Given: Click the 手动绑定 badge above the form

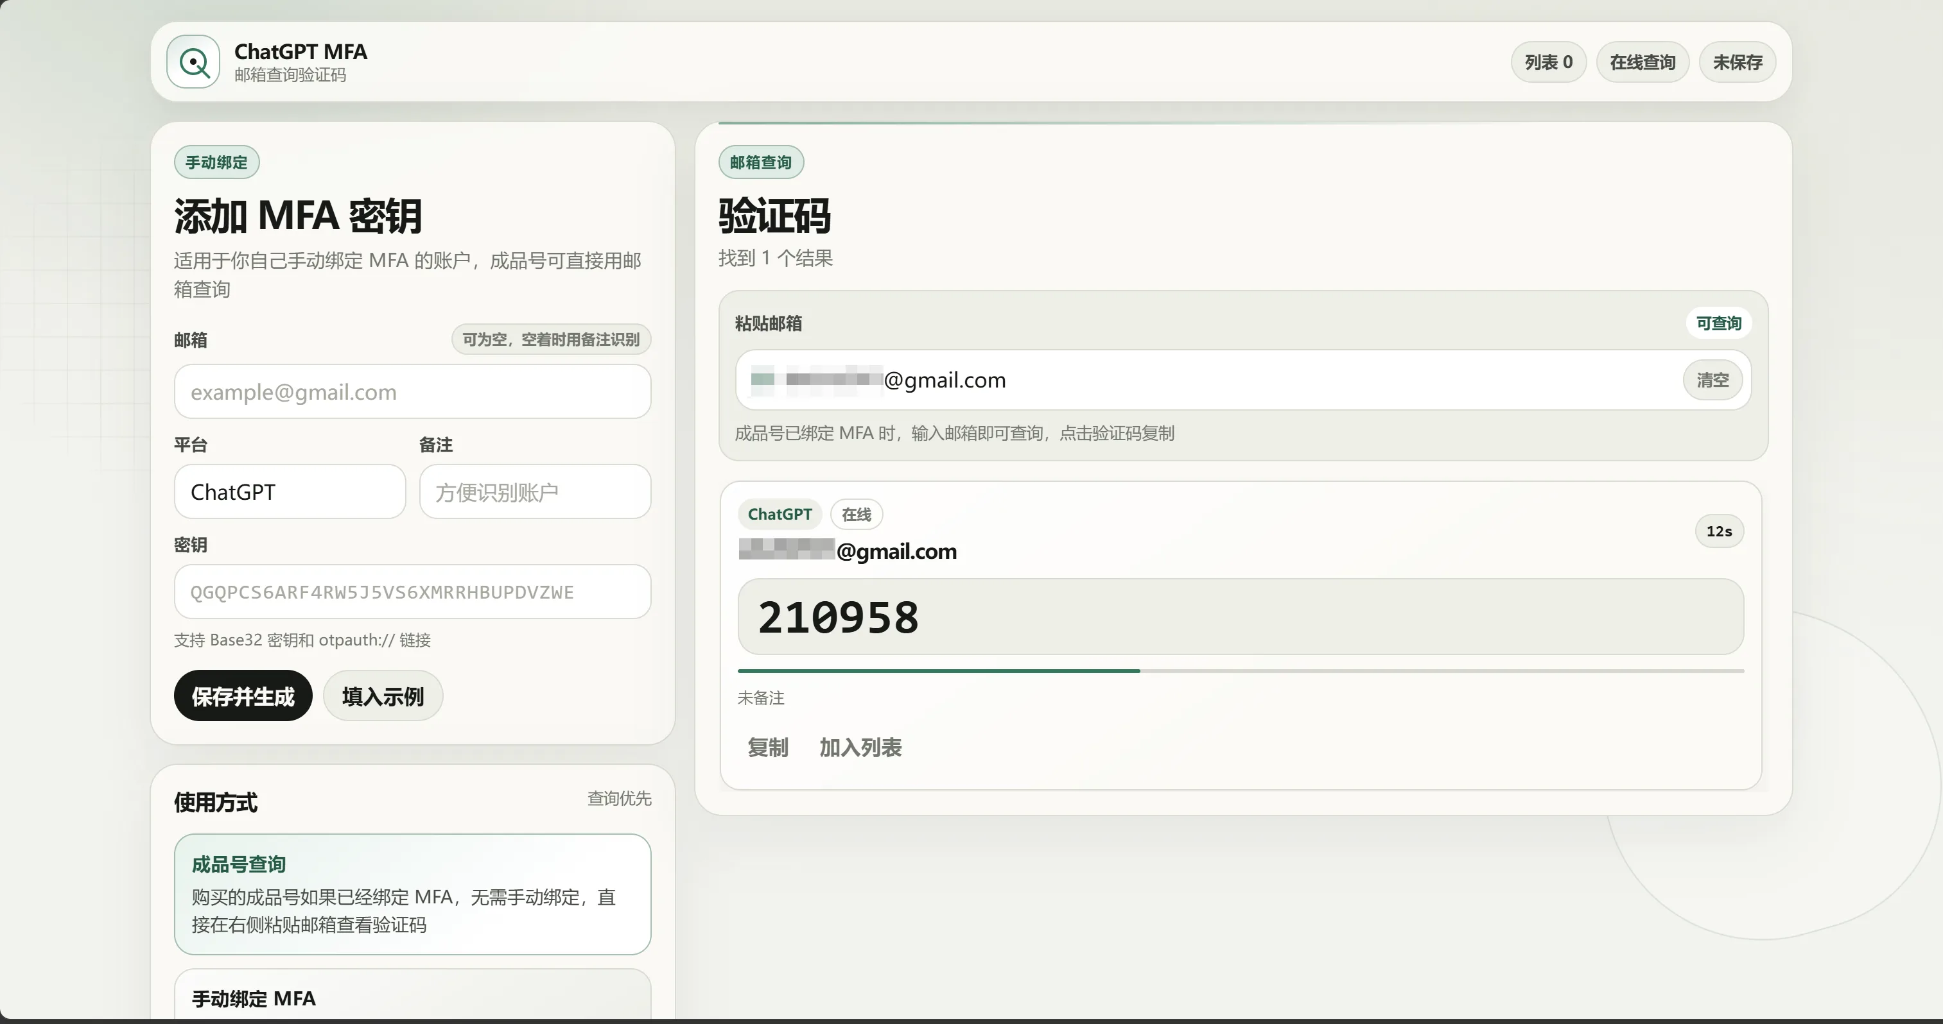Looking at the screenshot, I should pyautogui.click(x=216, y=163).
